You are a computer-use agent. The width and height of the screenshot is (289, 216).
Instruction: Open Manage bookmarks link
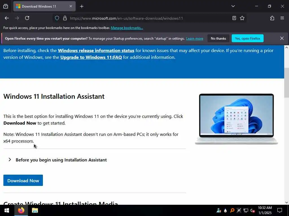[x=127, y=28]
